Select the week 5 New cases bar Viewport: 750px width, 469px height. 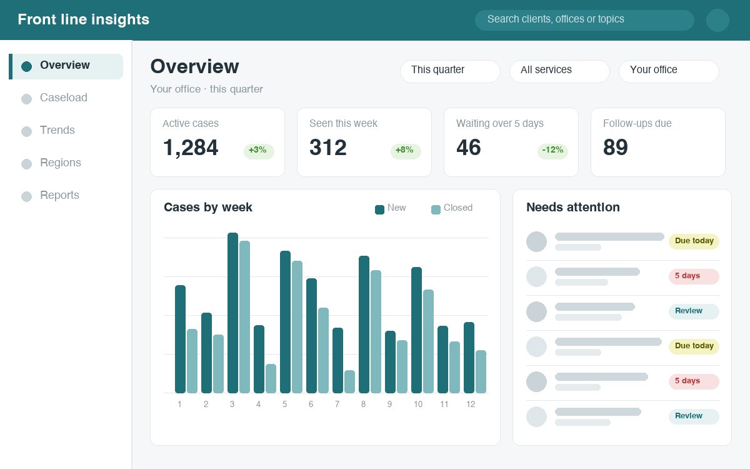(285, 322)
